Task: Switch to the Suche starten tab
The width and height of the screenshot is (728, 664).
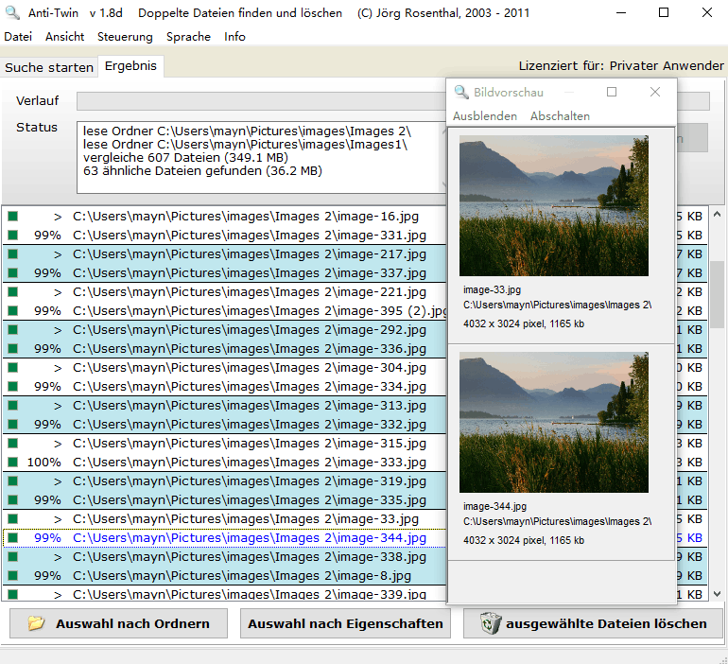Action: [x=49, y=67]
